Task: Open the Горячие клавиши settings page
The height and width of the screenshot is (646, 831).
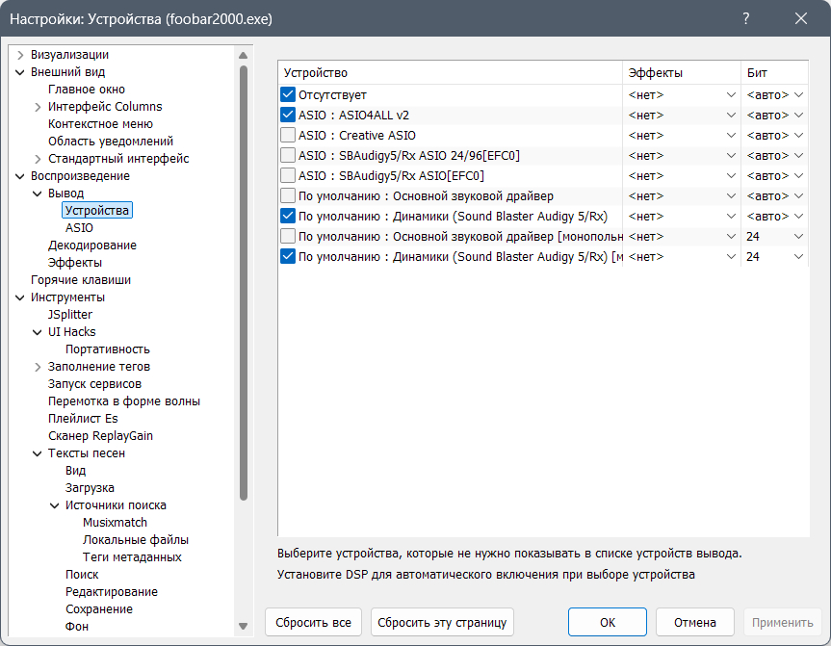Action: pyautogui.click(x=80, y=280)
